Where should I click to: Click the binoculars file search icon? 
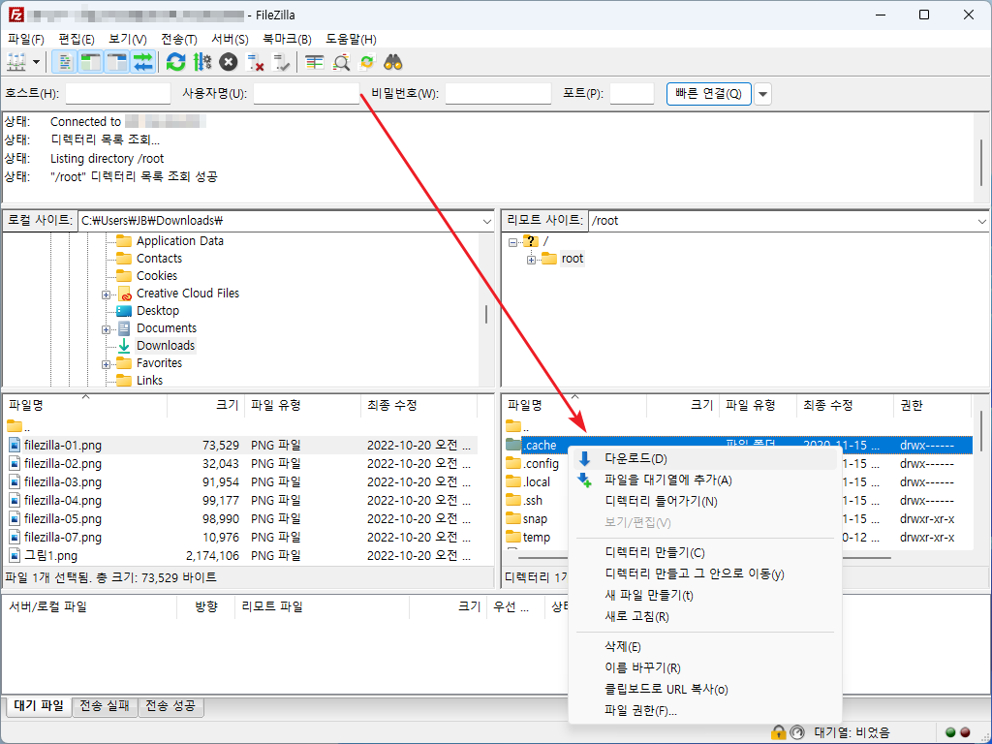(393, 62)
